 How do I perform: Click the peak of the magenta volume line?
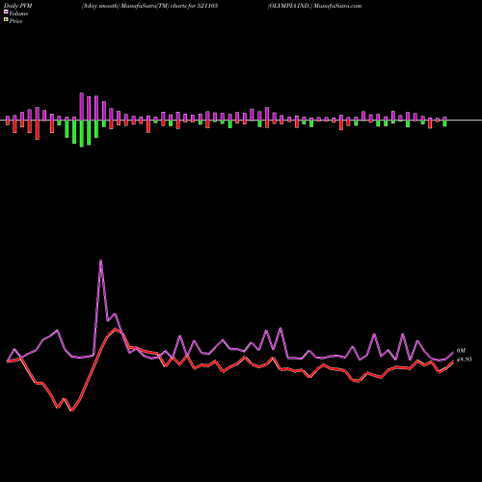click(101, 260)
